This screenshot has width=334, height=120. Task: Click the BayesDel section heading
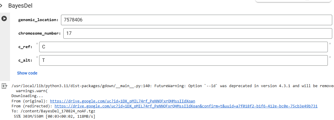(20, 6)
